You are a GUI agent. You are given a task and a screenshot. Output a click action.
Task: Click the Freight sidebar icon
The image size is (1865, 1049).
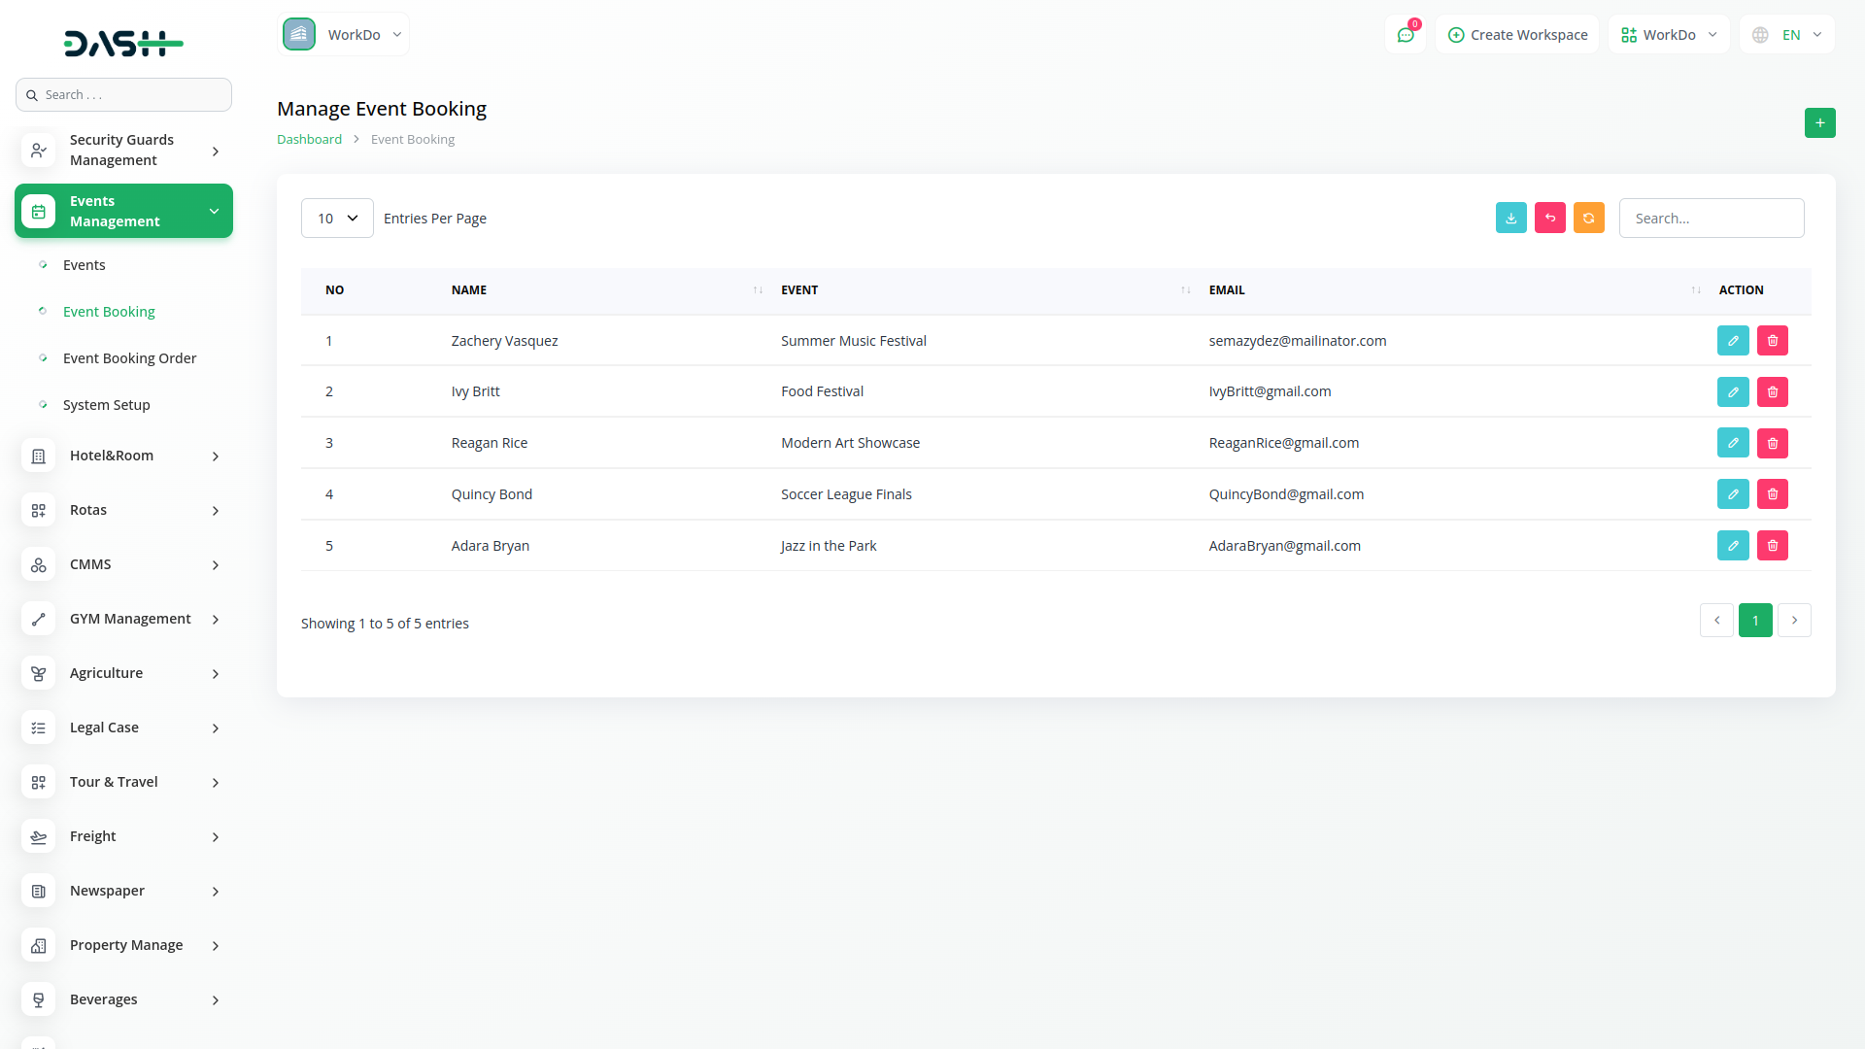coord(39,836)
